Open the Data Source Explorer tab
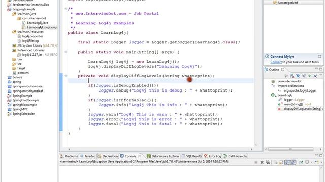325x182 pixels. point(163,156)
